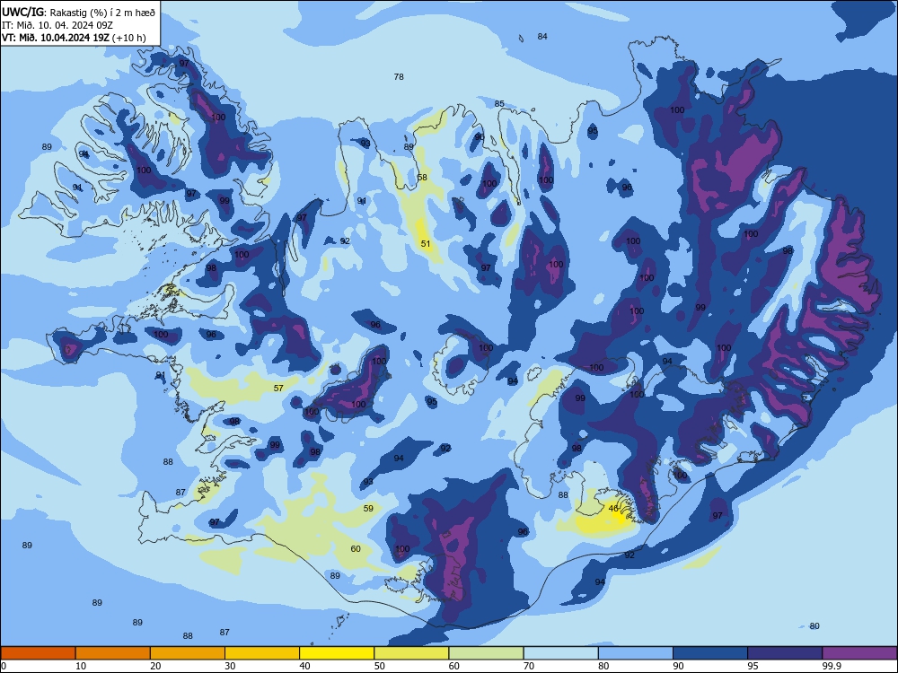Click the legend tick label '99.9'
Viewport: 898px width, 673px height.
point(831,666)
